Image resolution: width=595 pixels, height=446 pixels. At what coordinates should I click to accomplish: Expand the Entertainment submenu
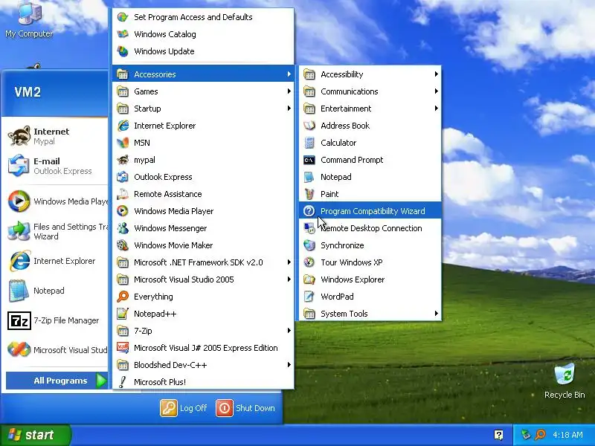coord(370,109)
